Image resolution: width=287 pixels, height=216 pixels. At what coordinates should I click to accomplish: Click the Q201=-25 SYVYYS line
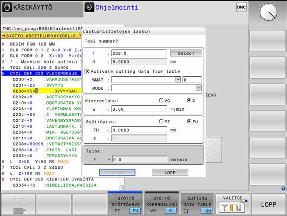[38, 85]
